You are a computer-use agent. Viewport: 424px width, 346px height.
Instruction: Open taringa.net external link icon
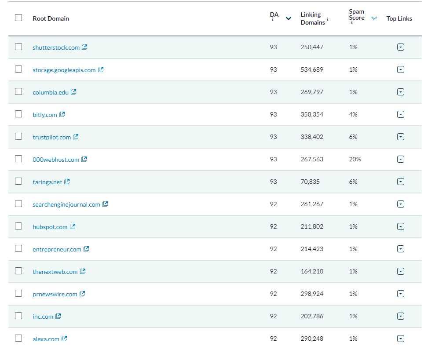pyautogui.click(x=67, y=182)
